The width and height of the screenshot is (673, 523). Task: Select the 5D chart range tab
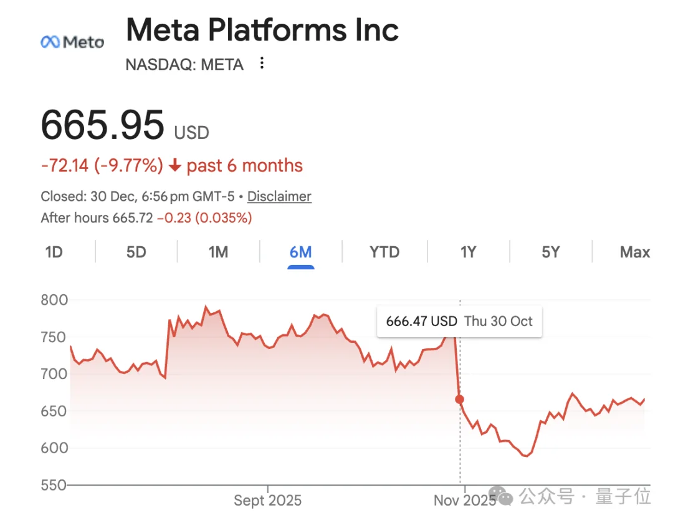(x=136, y=252)
